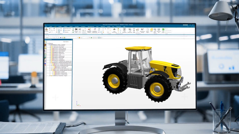Expand the ELECTRICAL assembly tree node
The image size is (239, 134).
51,46
